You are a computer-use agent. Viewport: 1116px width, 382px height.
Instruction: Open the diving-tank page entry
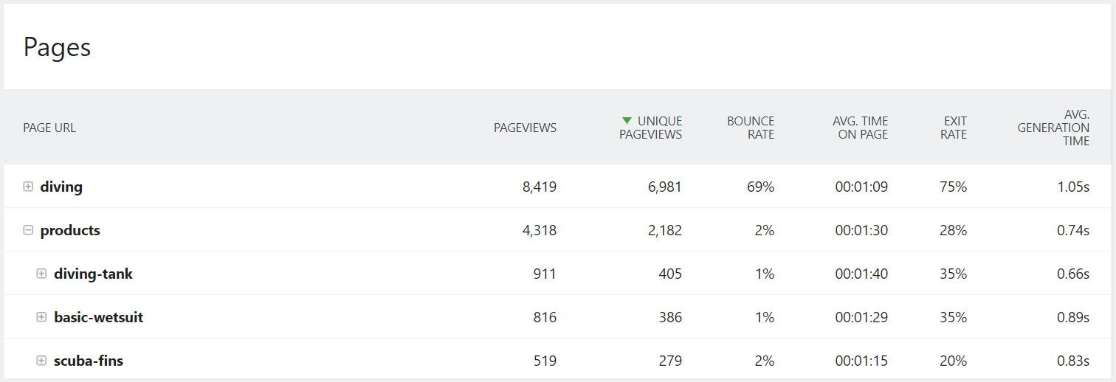click(93, 274)
